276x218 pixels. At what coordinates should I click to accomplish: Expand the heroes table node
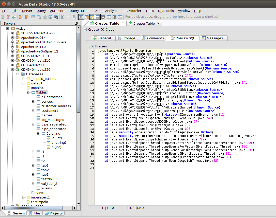point(33,115)
